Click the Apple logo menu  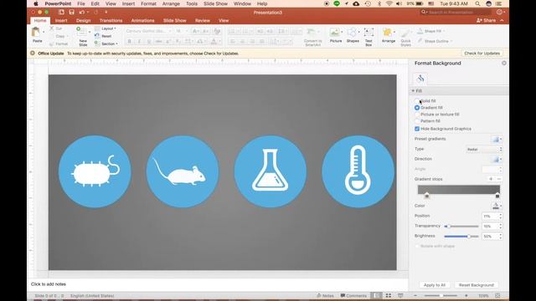click(35, 3)
